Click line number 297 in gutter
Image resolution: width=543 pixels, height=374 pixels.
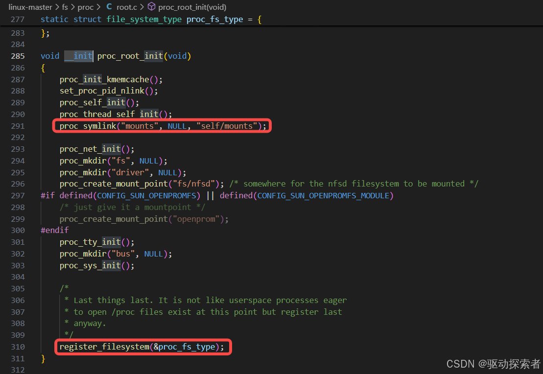pyautogui.click(x=18, y=196)
